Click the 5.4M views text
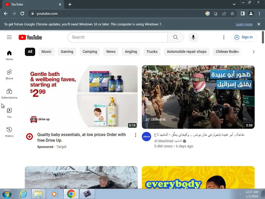The image size is (265, 199). [163, 146]
